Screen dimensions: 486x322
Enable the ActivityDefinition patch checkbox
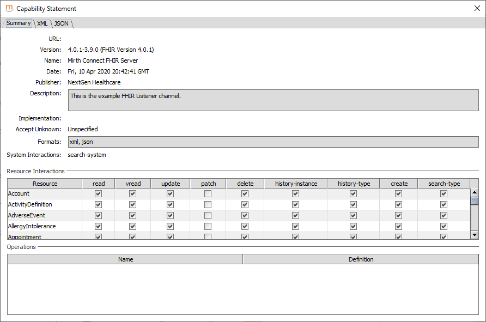point(208,204)
